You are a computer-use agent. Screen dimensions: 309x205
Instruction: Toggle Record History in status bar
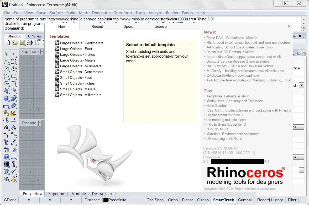pyautogui.click(x=270, y=200)
